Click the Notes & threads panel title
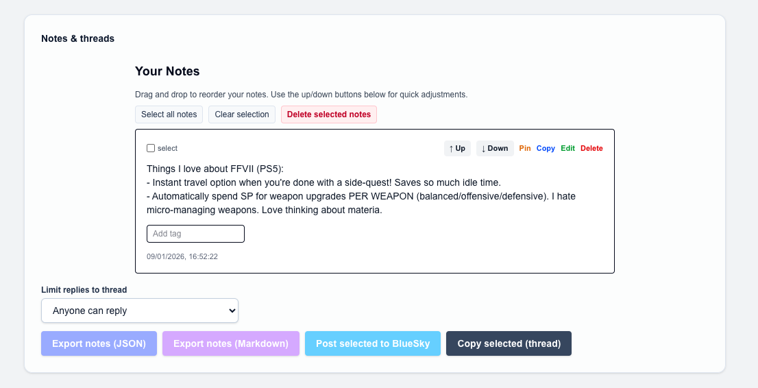Viewport: 758px width, 388px height. 78,38
